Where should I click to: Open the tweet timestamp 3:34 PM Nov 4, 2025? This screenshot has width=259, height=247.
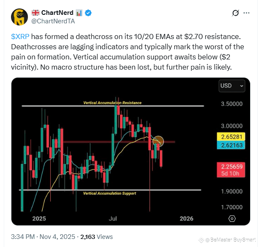(x=43, y=237)
